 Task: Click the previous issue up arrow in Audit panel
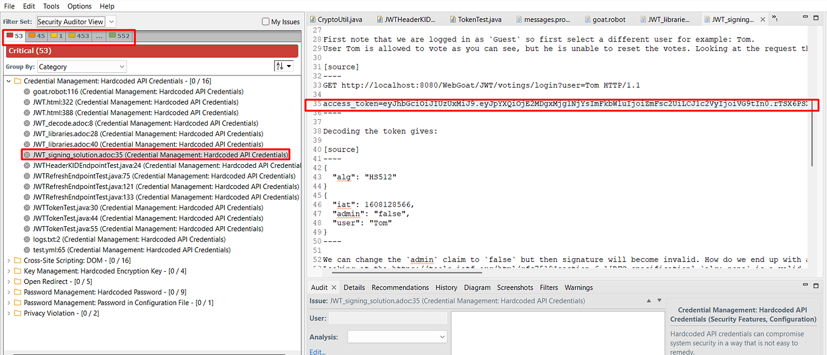[649, 300]
